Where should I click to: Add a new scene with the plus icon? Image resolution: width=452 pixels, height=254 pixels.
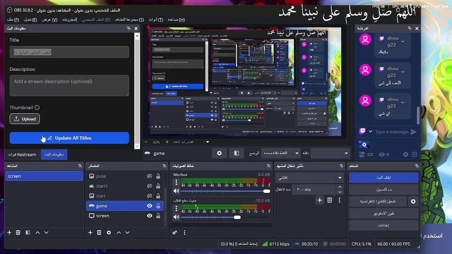(9, 232)
